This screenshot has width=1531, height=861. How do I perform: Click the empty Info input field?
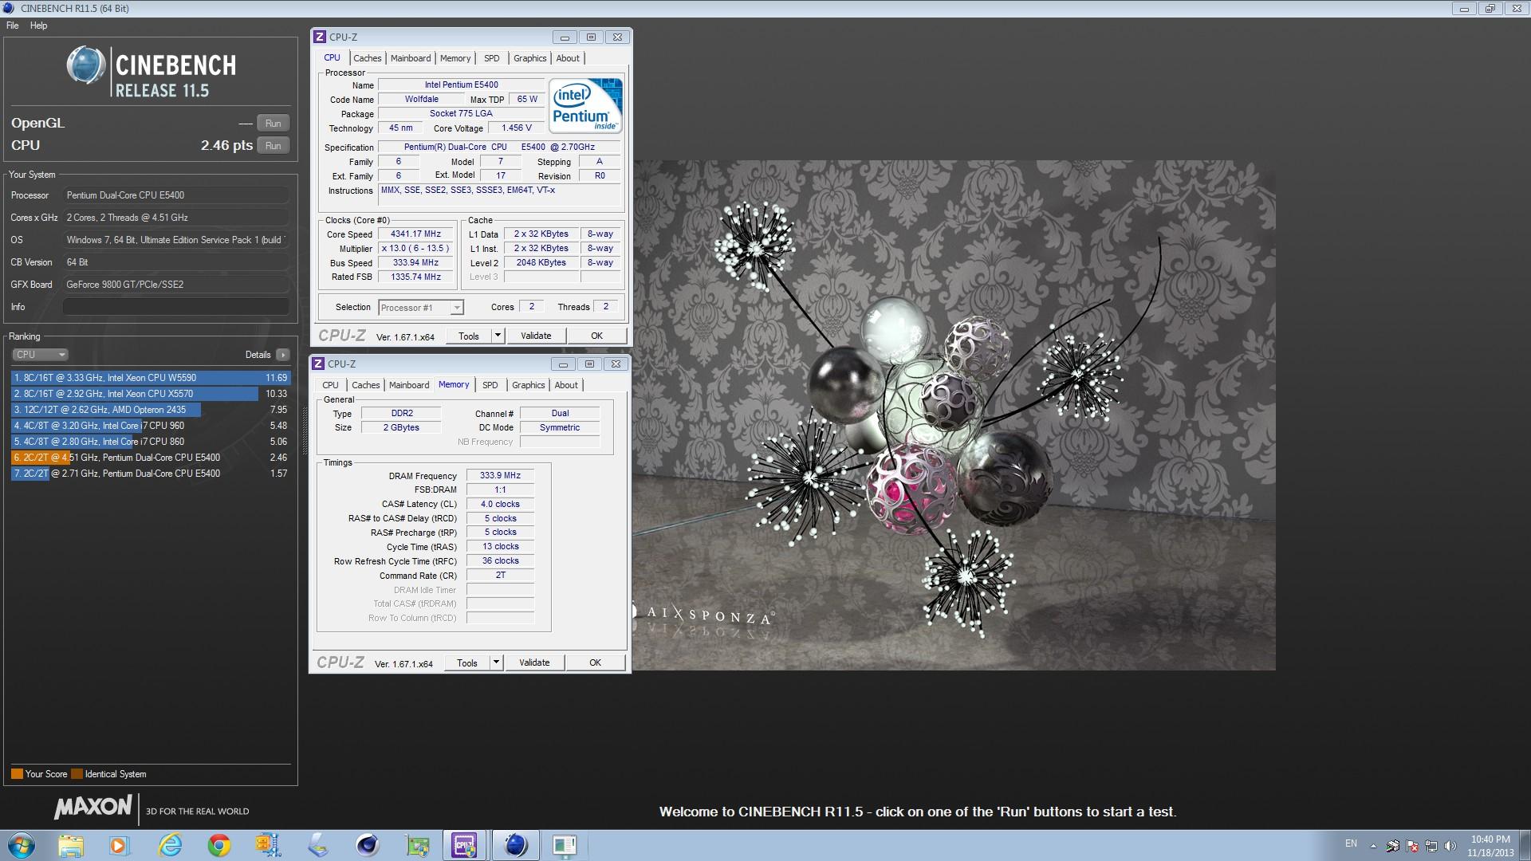point(175,307)
